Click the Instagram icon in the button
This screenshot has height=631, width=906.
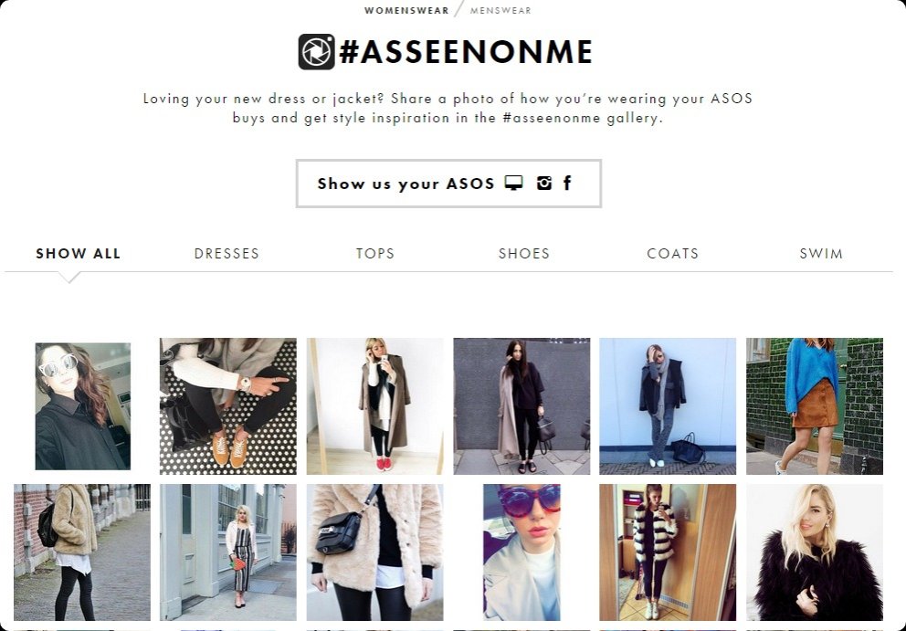coord(543,183)
